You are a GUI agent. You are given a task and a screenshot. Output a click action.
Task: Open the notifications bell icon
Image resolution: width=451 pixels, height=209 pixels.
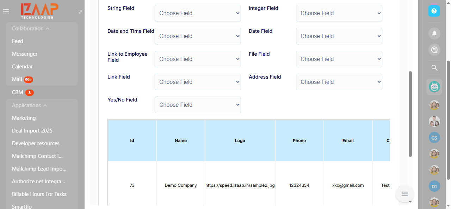tap(434, 33)
